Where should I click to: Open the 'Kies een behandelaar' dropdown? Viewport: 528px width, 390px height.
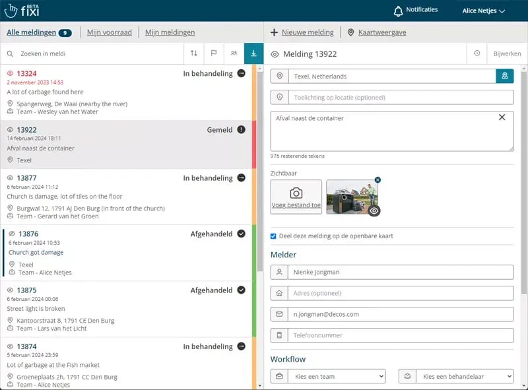coord(456,376)
